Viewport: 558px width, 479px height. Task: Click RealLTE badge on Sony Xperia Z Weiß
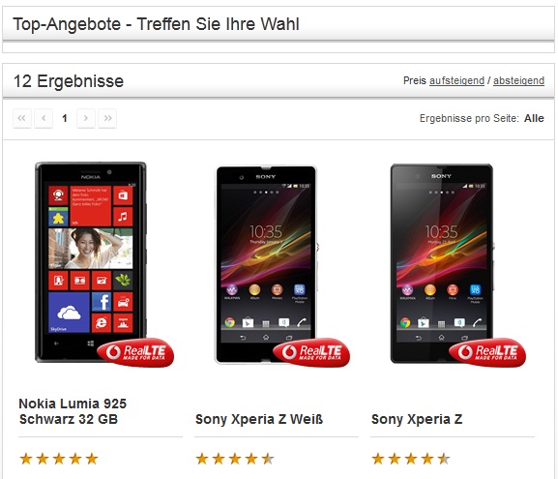311,352
